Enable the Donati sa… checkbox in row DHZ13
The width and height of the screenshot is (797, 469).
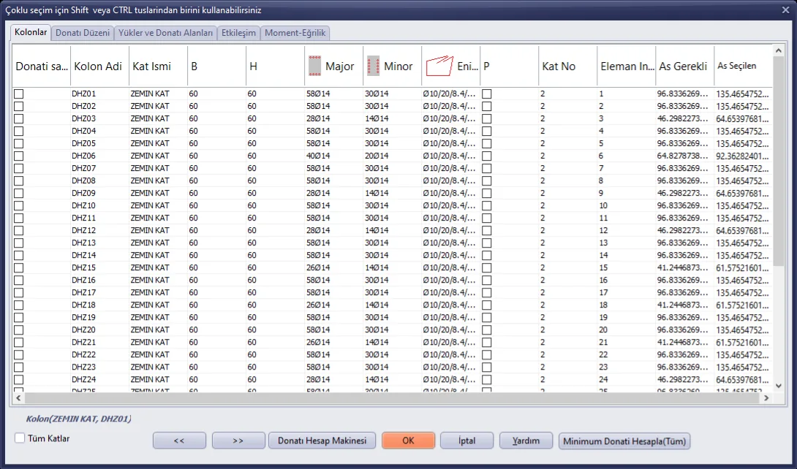19,243
